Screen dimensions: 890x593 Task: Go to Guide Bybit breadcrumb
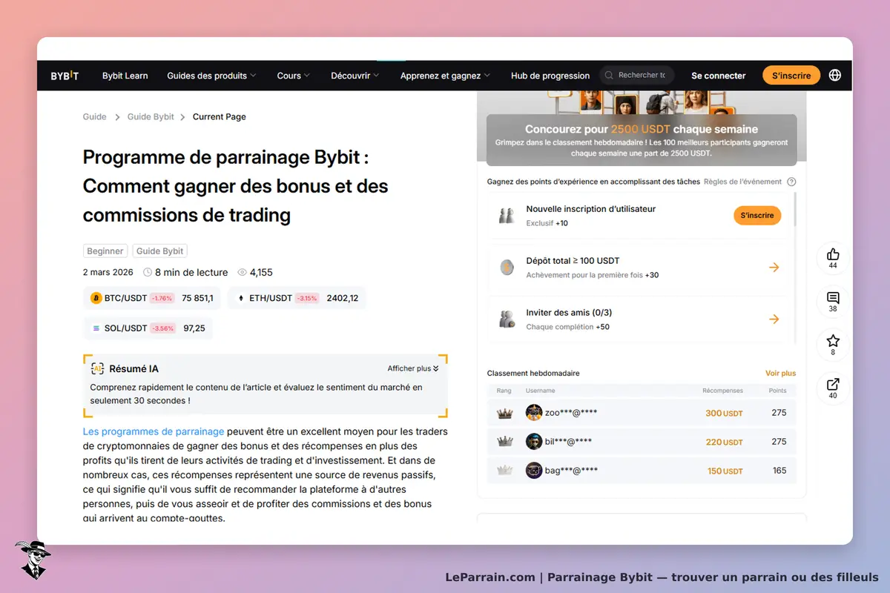click(x=151, y=116)
